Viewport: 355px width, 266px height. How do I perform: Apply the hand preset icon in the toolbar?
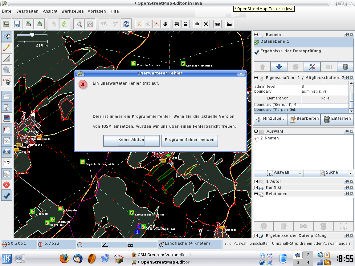(165, 24)
